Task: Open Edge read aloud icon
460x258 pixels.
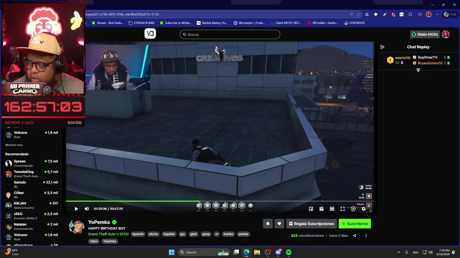Action: tap(351, 14)
